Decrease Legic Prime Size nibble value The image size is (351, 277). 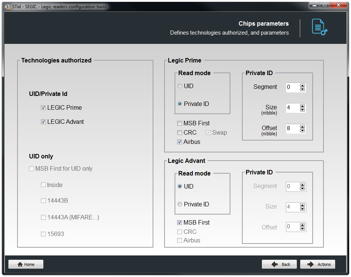(302, 110)
